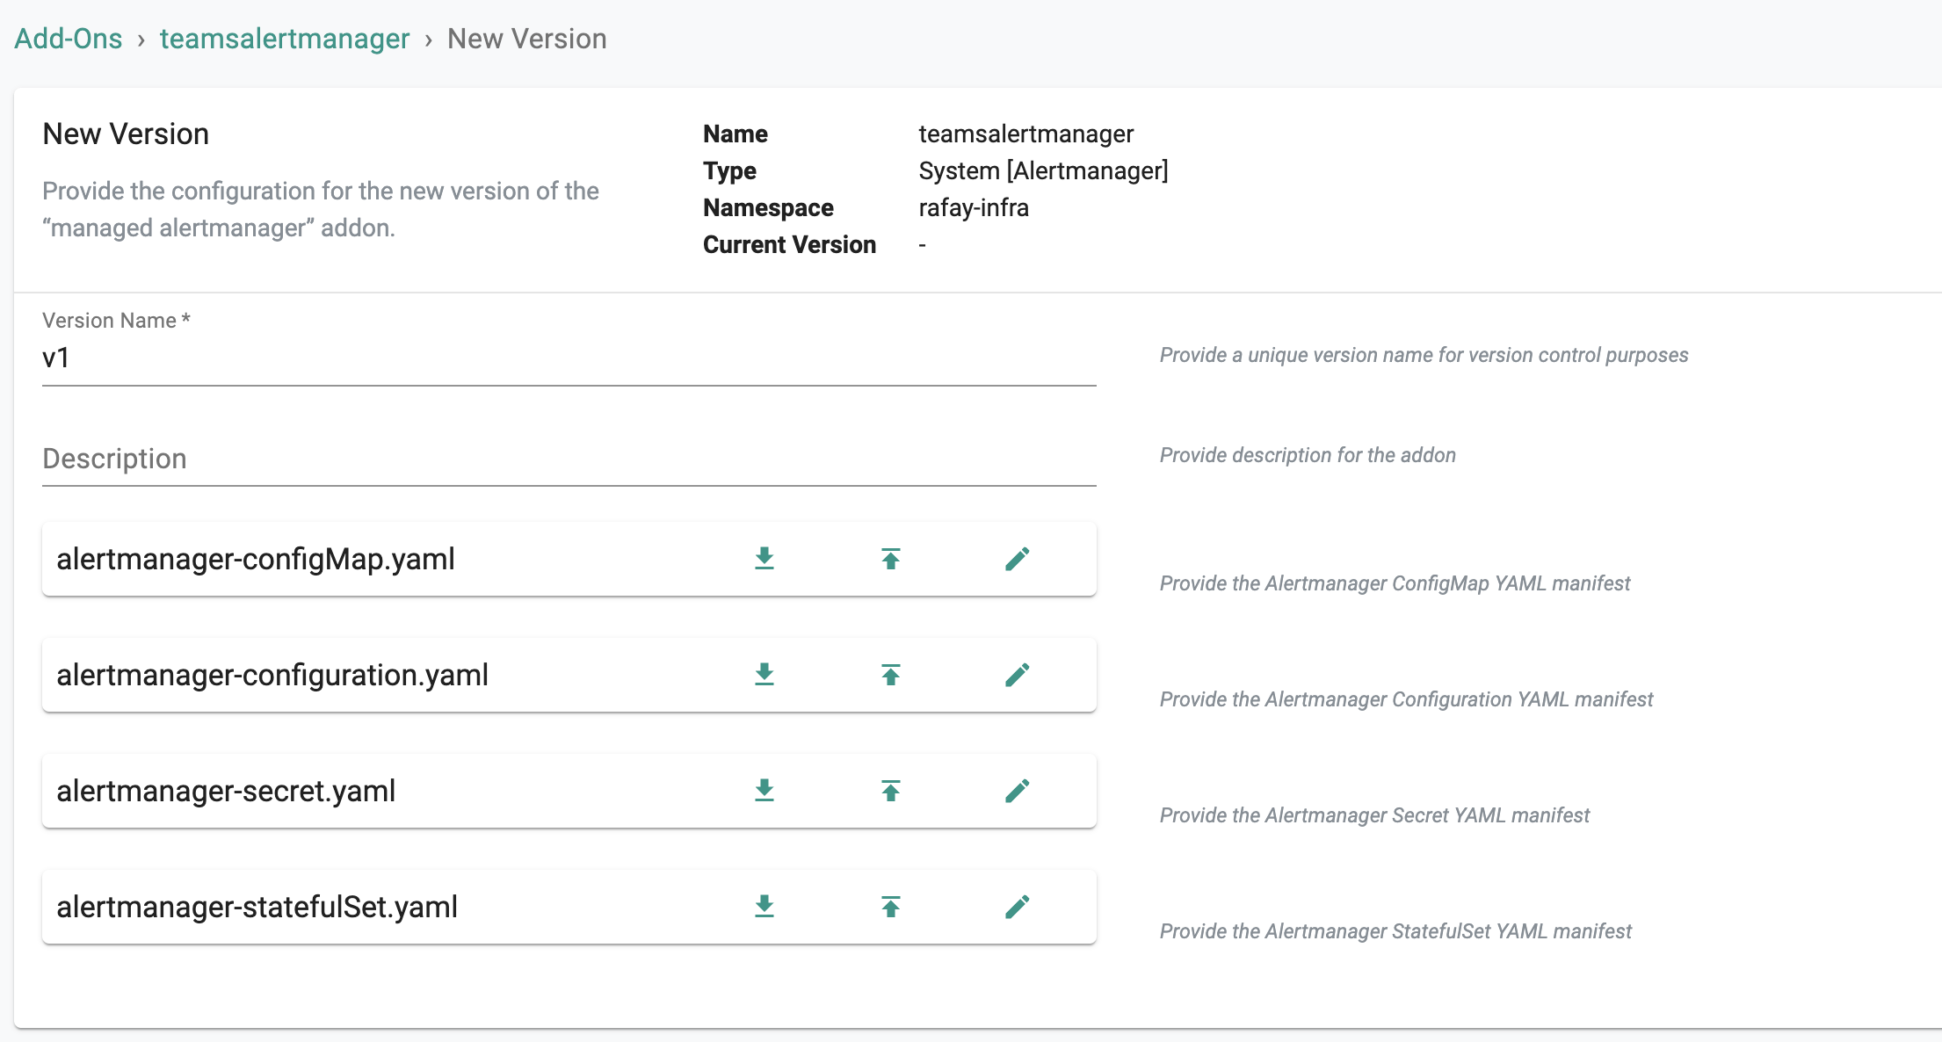Screen dimensions: 1942x1042
Task: Click the teamsalertmanager Name value
Action: pos(1026,134)
